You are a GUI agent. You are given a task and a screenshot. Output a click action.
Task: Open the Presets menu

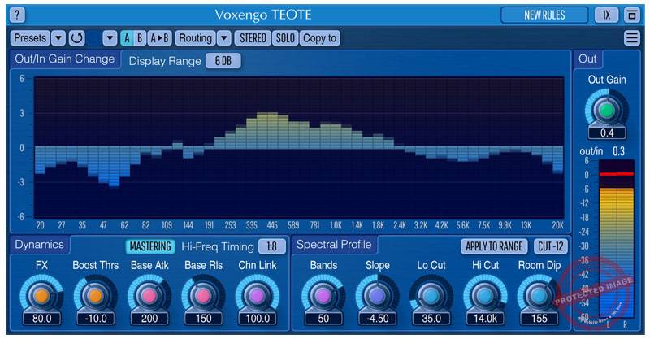(31, 38)
